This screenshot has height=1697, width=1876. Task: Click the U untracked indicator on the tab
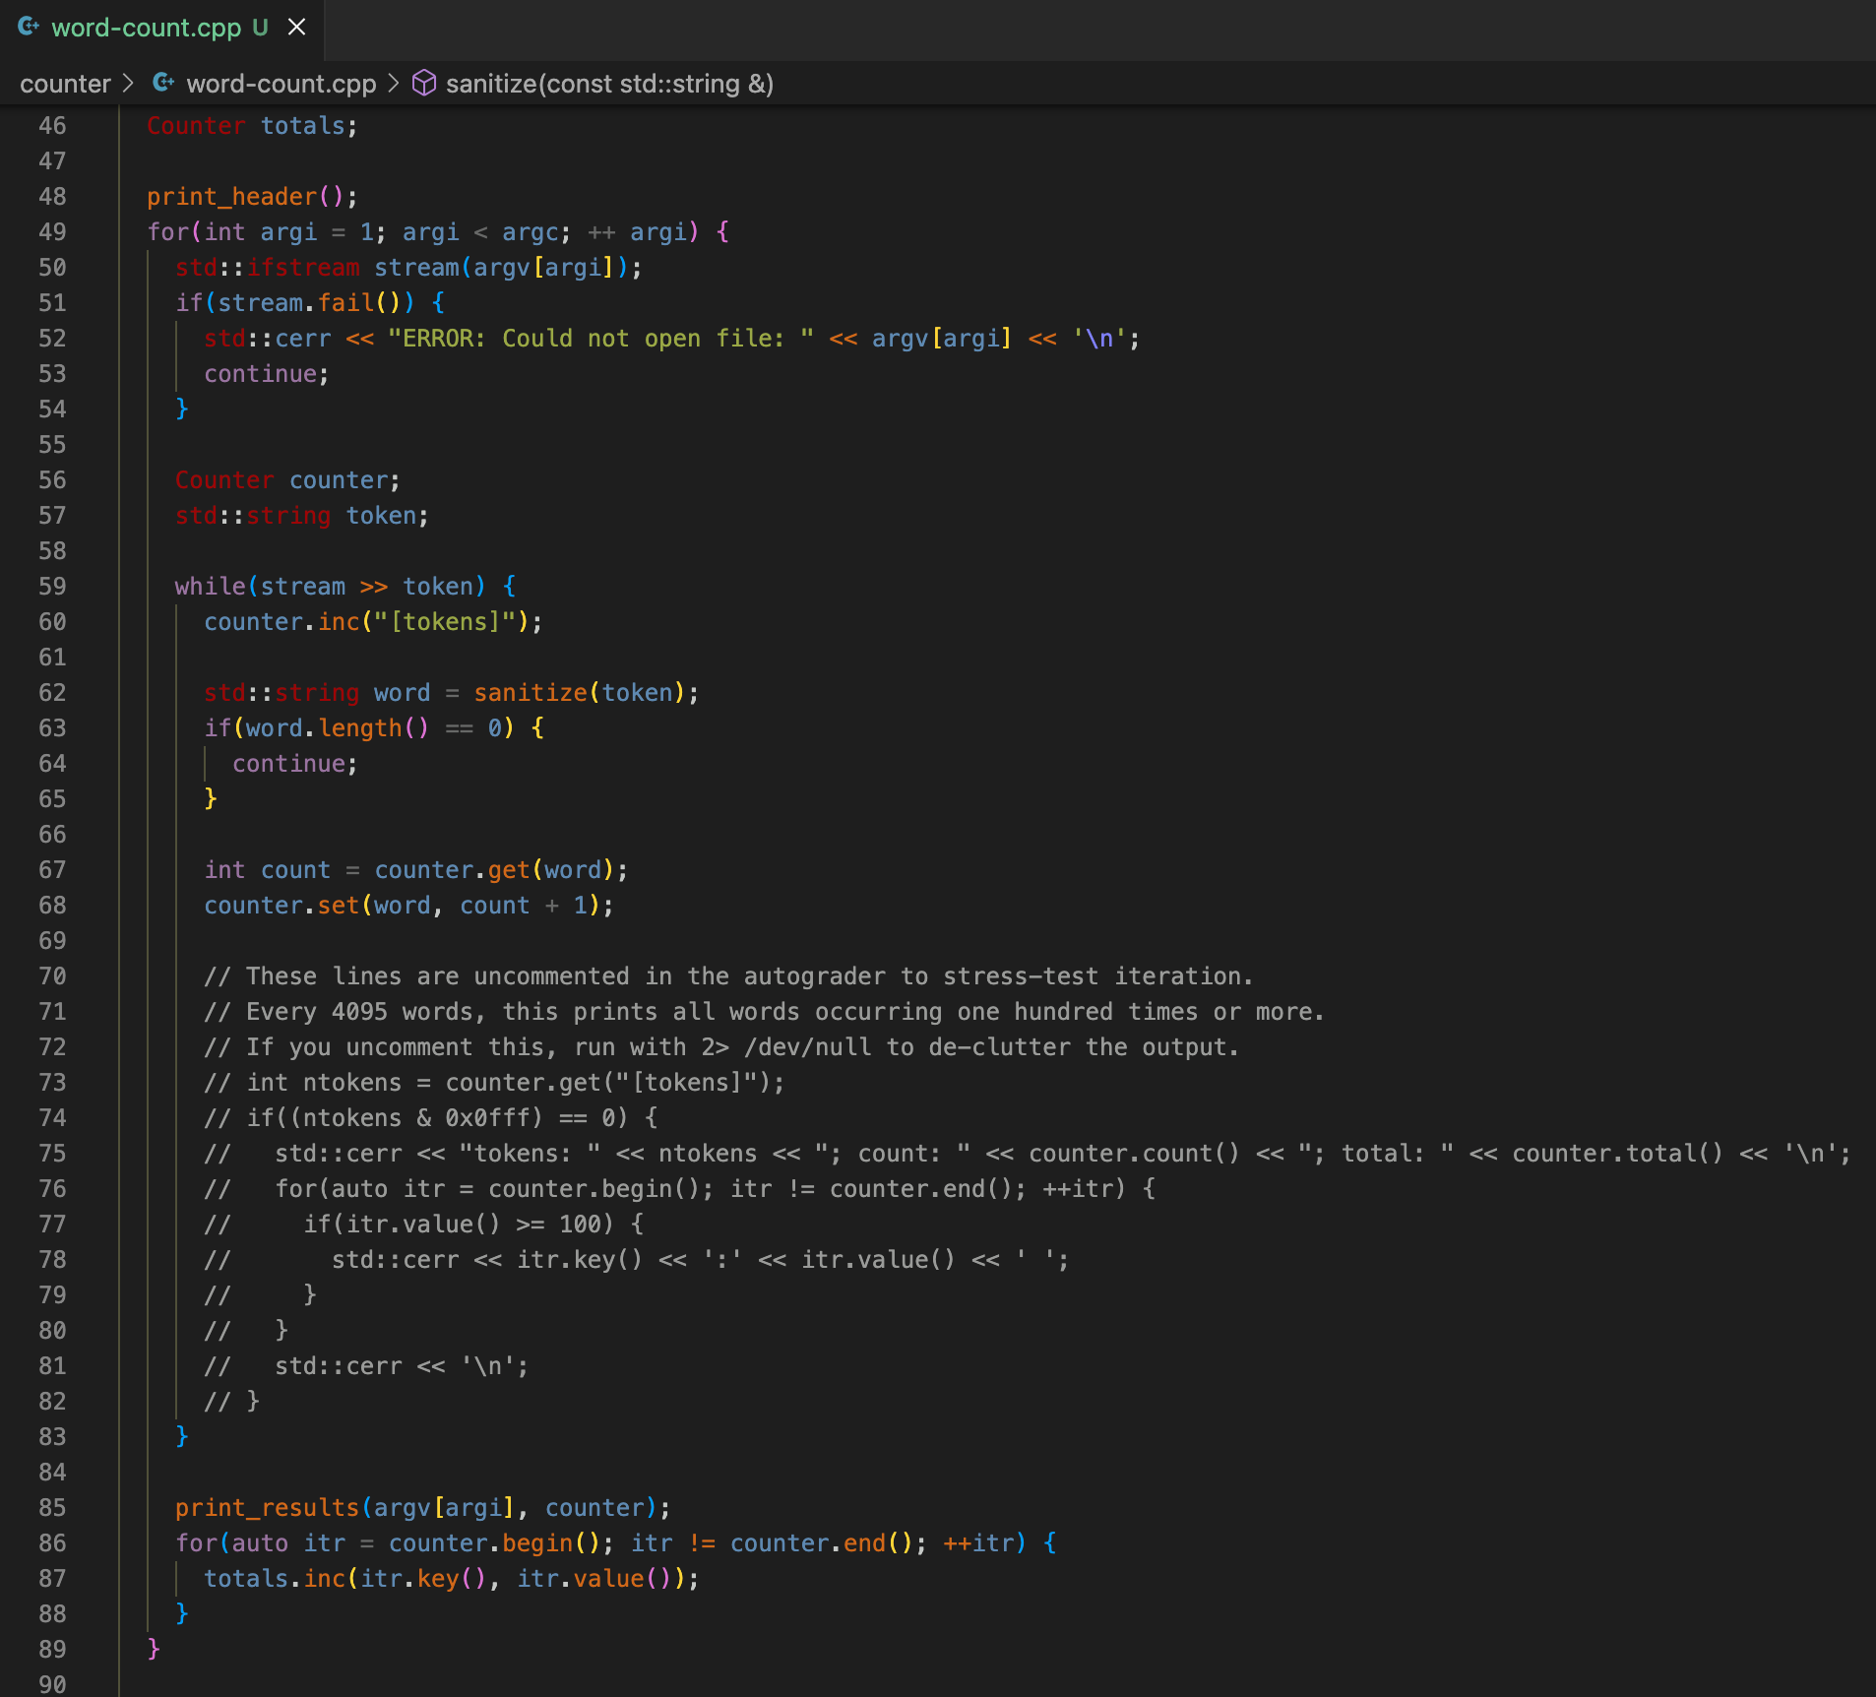(x=258, y=27)
